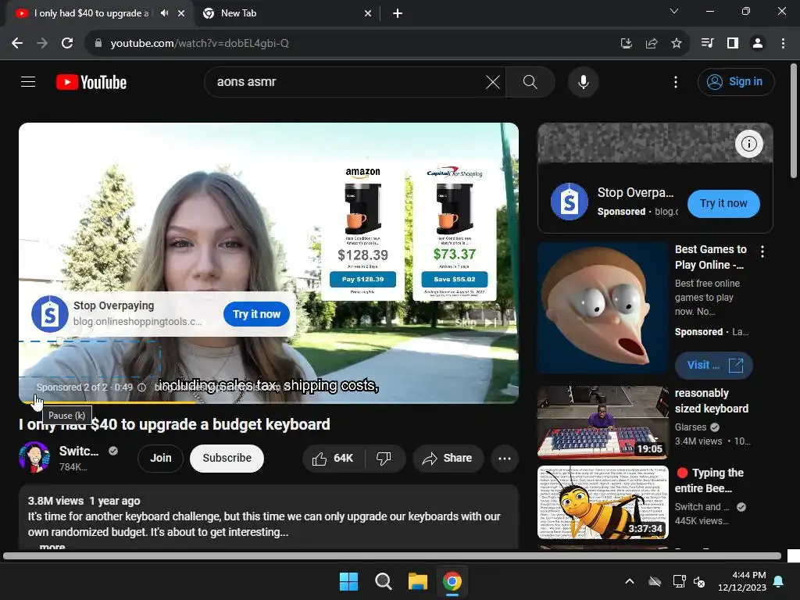Click the install app icon in address bar
This screenshot has height=600, width=800.
(626, 44)
